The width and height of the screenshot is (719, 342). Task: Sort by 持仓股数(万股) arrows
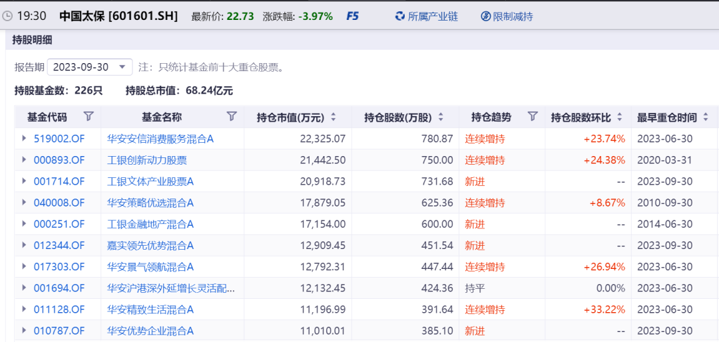[440, 118]
